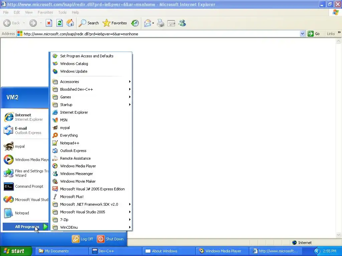
Task: Open Files and Settings Transfer Wizard
Action: [24, 173]
